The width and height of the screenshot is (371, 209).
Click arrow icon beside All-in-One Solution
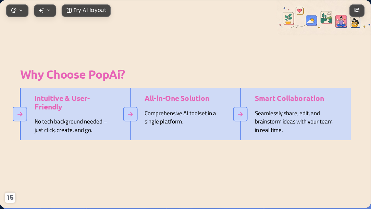click(x=130, y=114)
